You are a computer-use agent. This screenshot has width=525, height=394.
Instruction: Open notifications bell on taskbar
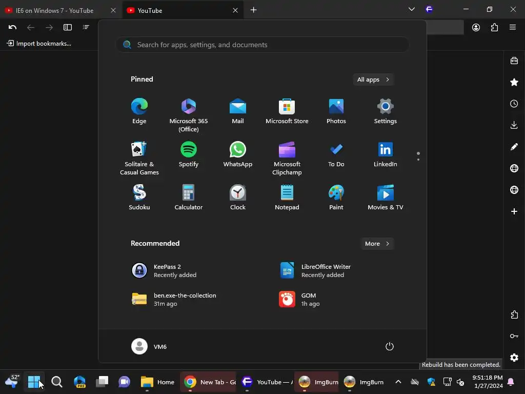[511, 382]
